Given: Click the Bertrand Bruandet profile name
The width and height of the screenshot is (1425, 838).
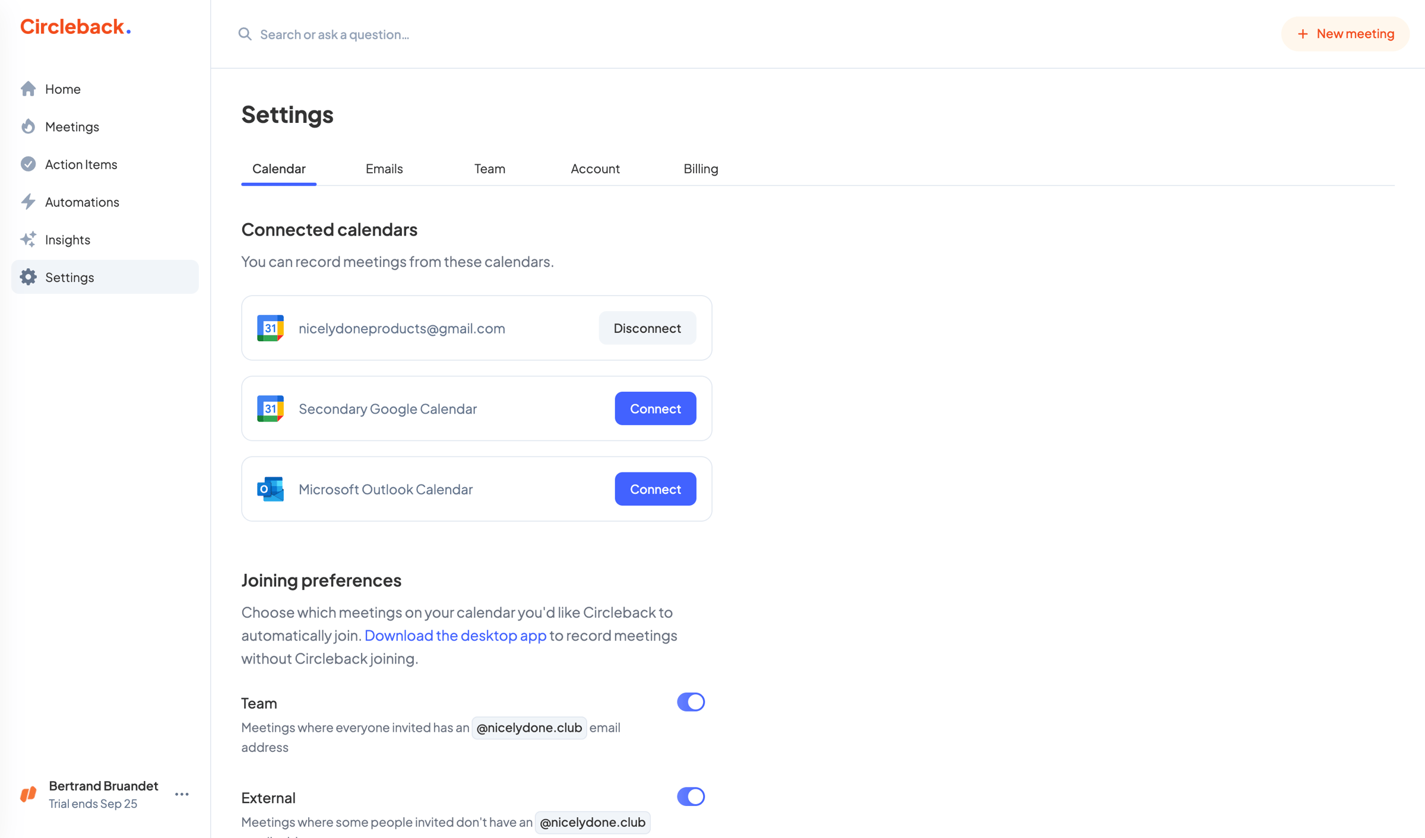Looking at the screenshot, I should click(103, 786).
